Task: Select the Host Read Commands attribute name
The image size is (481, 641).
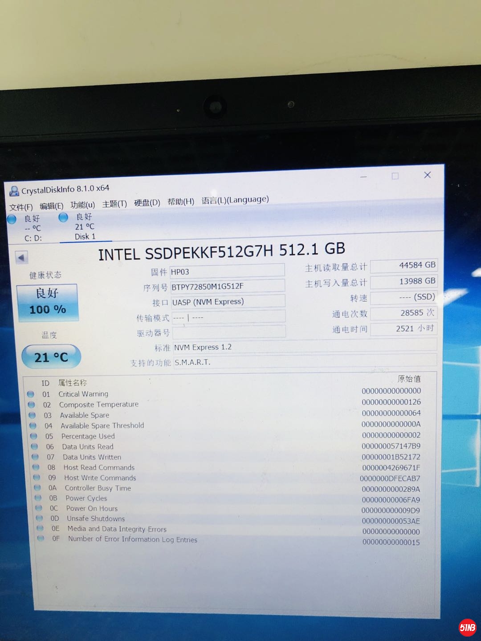Action: coord(99,467)
